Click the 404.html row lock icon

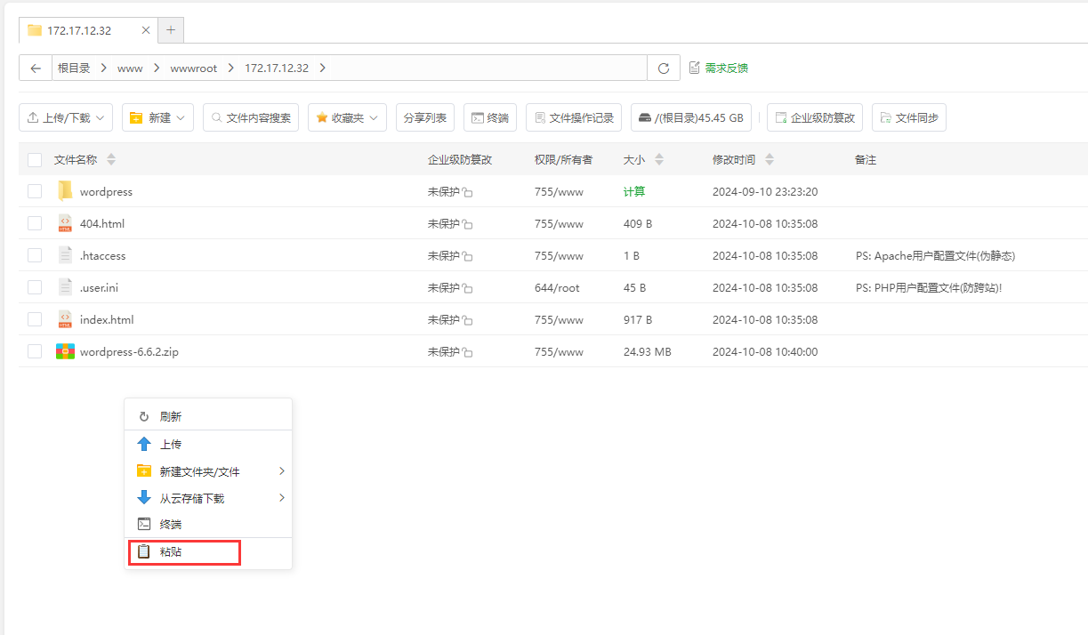467,225
